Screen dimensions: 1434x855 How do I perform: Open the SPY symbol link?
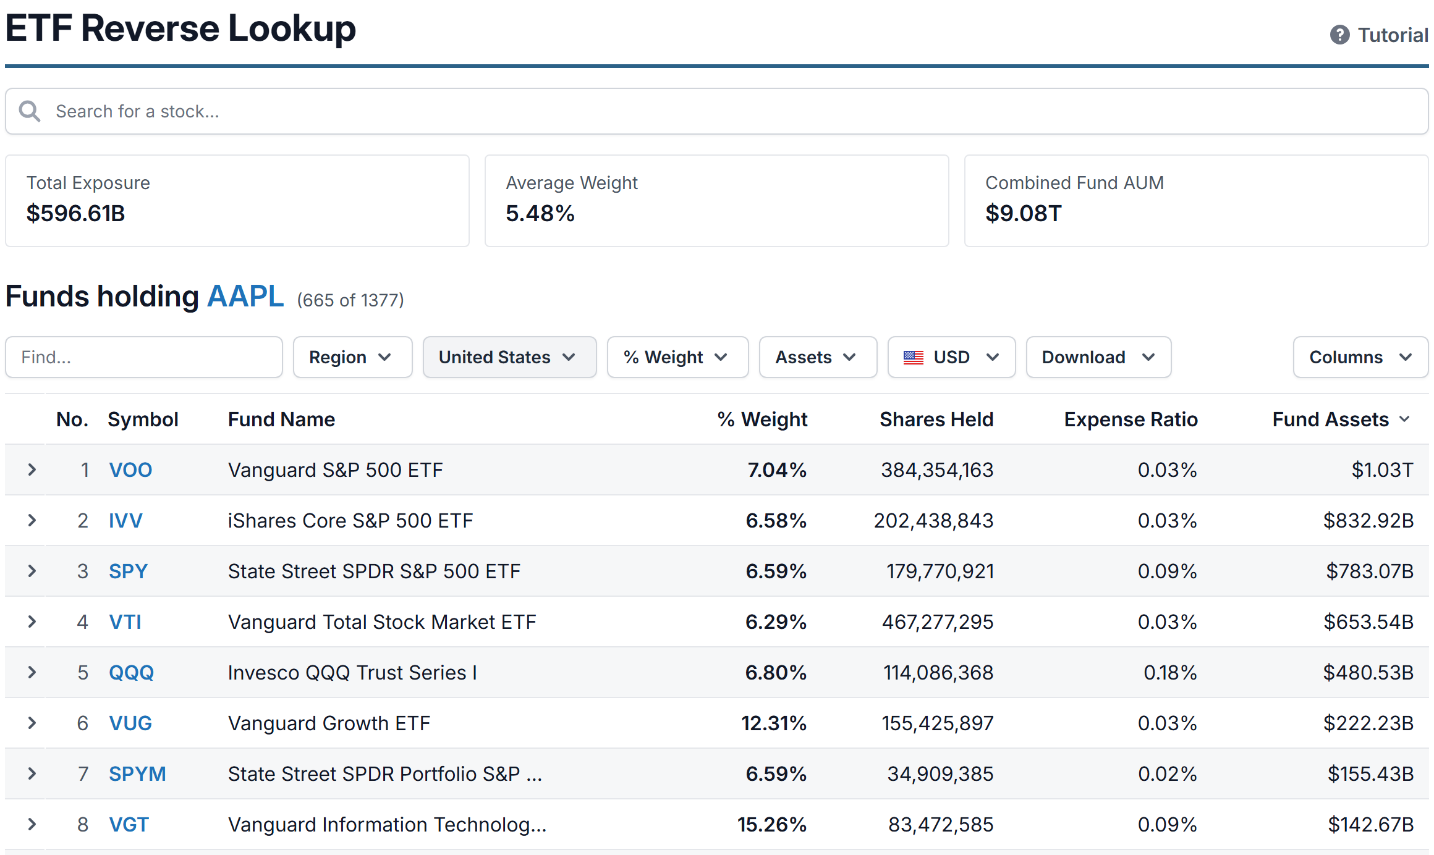128,571
